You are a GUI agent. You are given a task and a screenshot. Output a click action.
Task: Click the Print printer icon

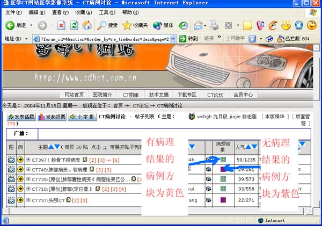point(214,25)
